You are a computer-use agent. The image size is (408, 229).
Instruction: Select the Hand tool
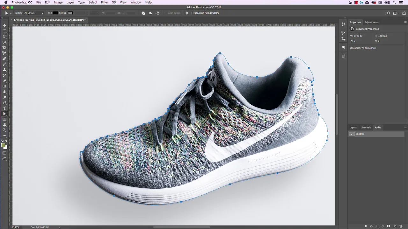(x=4, y=125)
